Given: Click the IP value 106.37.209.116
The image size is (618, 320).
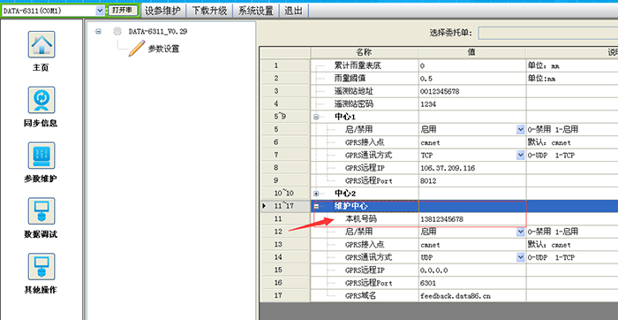Looking at the screenshot, I should point(472,168).
